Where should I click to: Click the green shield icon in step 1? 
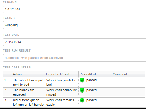pyautogui.click(x=82, y=80)
